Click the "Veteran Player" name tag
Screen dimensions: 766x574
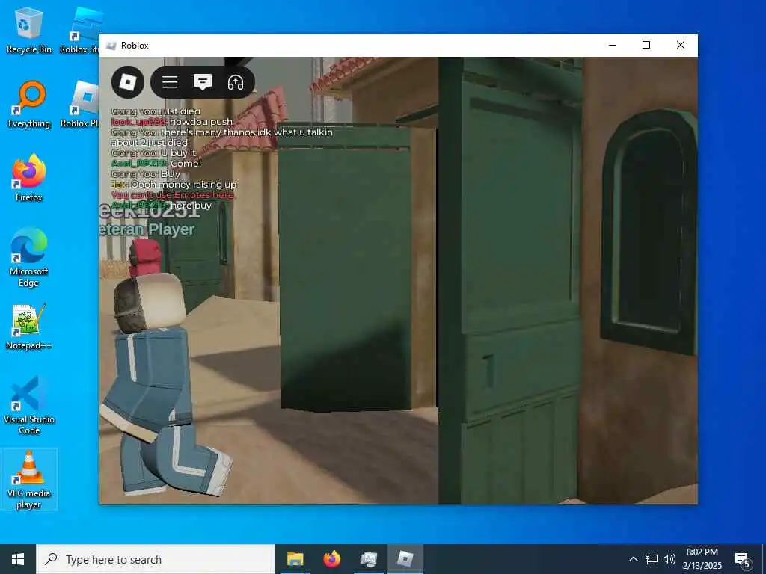pyautogui.click(x=147, y=229)
